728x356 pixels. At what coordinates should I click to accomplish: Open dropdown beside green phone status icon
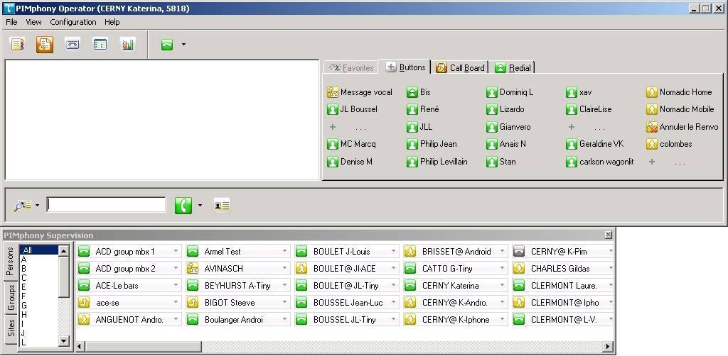click(x=183, y=45)
